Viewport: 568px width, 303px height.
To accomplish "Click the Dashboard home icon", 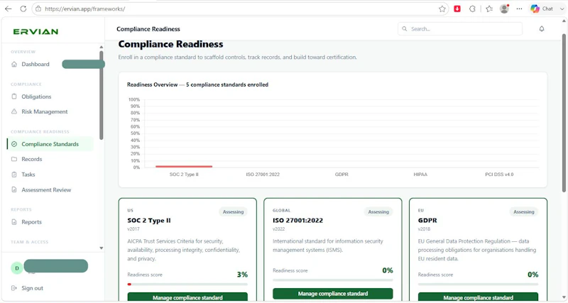I will pos(14,64).
